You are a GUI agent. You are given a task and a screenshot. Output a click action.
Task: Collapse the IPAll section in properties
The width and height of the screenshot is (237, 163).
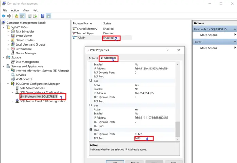(91, 129)
